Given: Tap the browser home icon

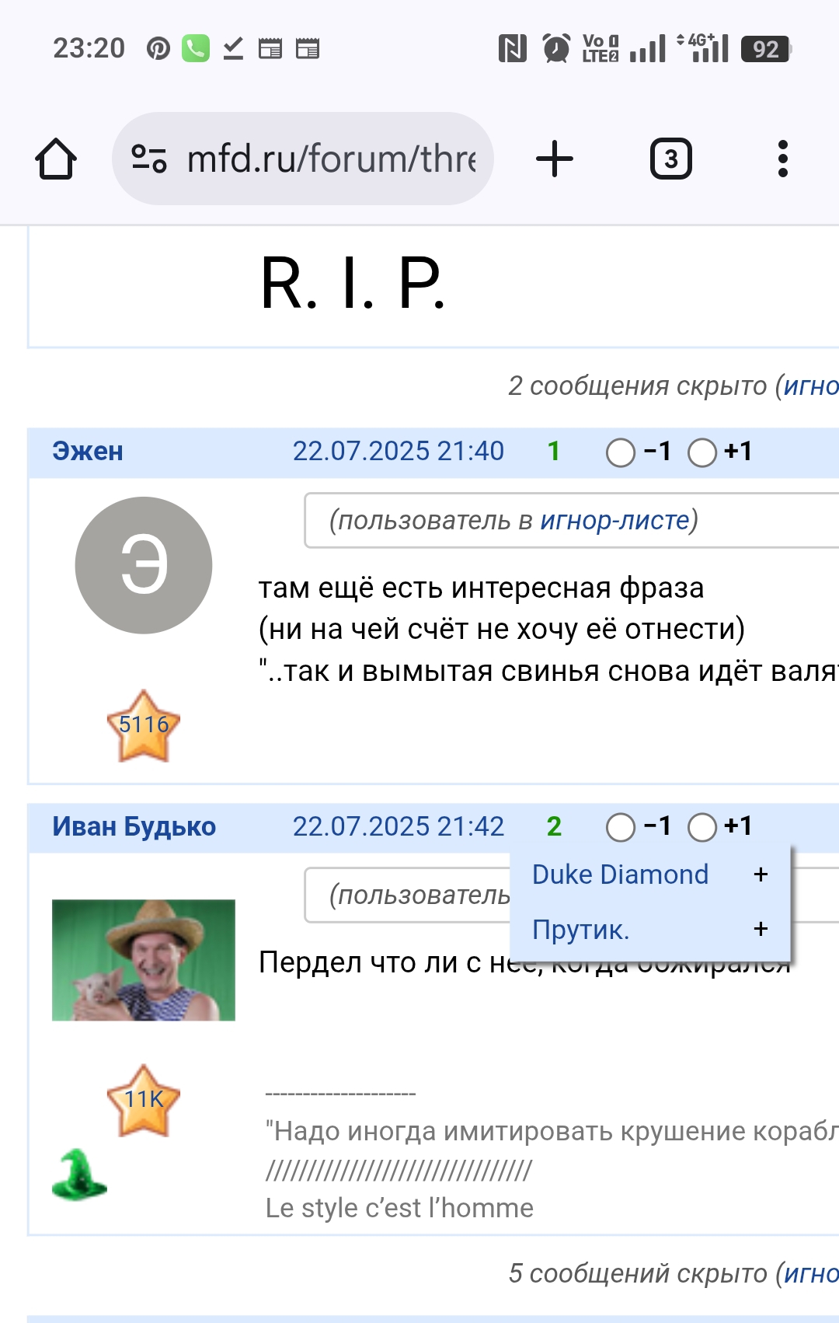Looking at the screenshot, I should (x=56, y=159).
